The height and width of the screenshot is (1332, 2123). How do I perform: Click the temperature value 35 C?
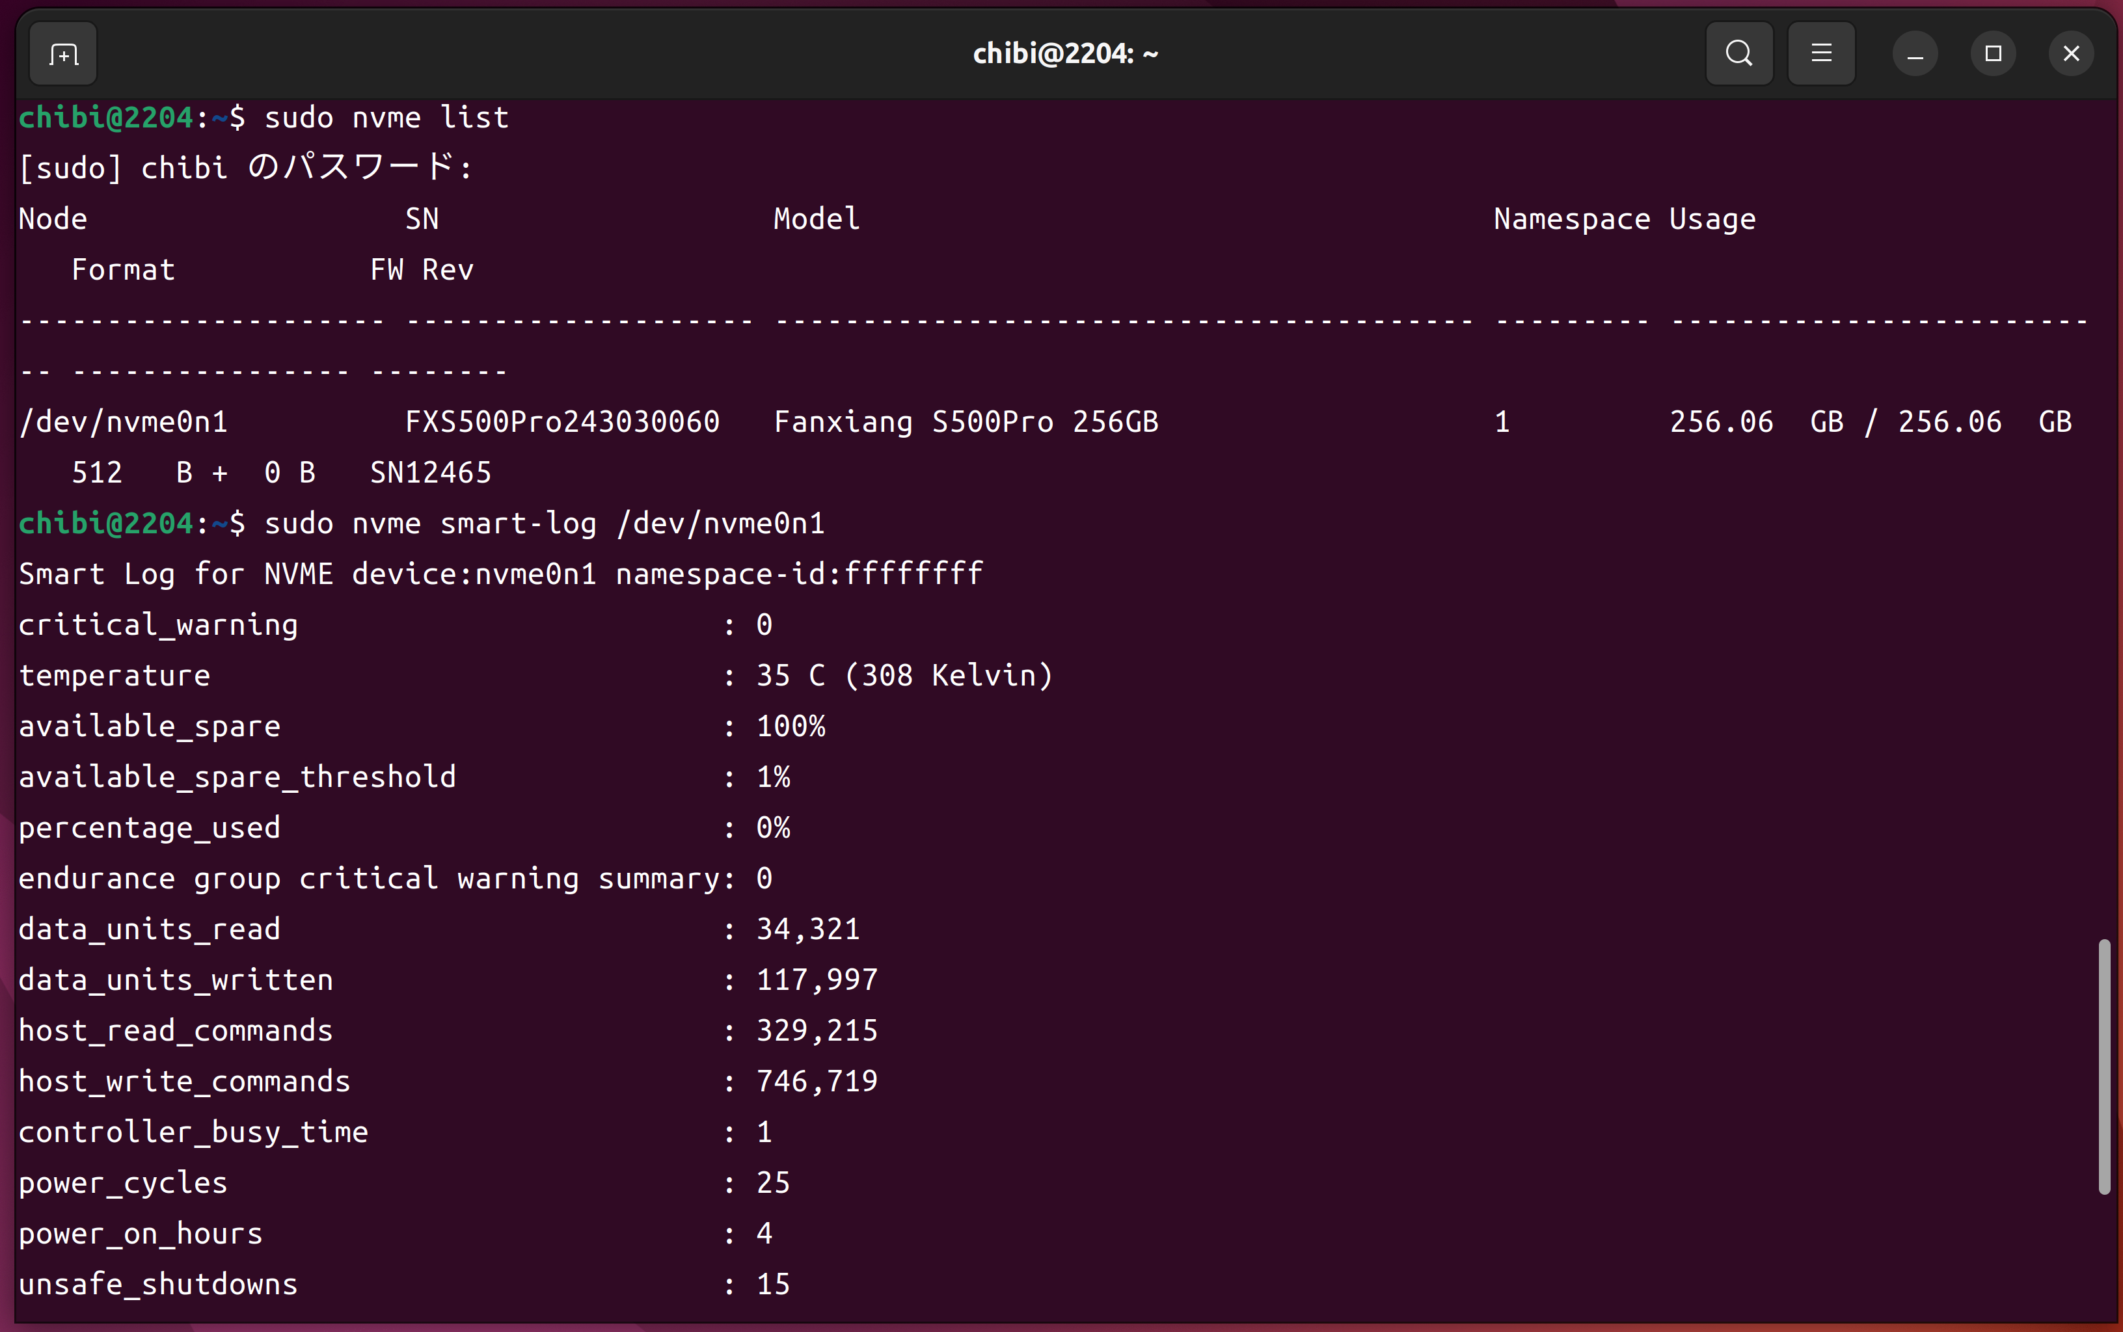(791, 676)
